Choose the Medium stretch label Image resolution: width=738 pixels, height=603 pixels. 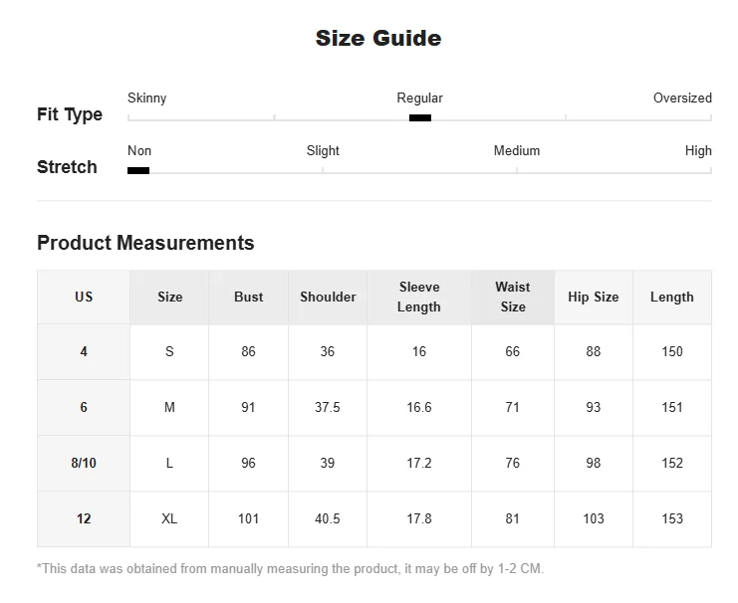(x=517, y=151)
